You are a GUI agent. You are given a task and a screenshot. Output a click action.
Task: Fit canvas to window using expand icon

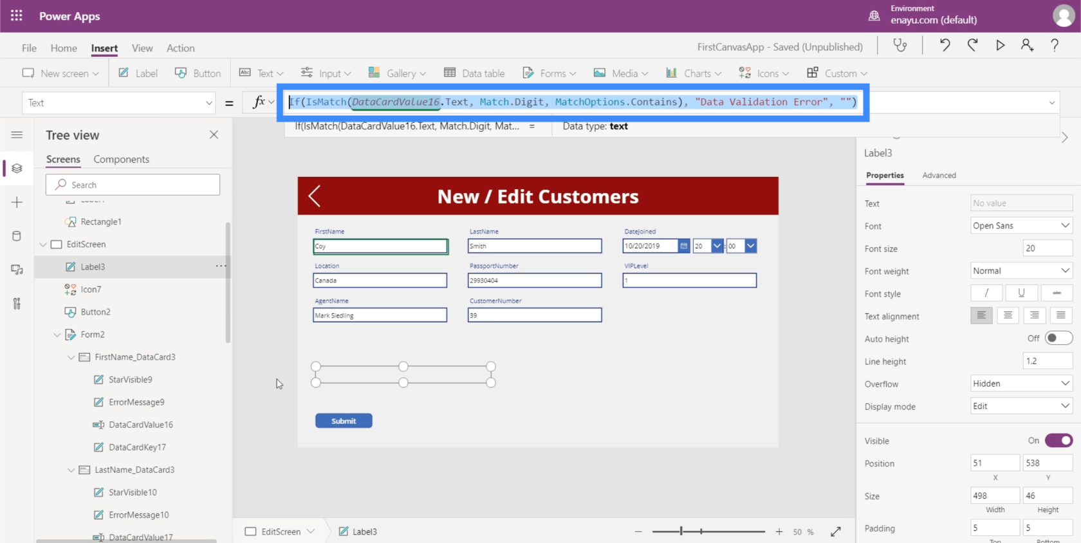click(x=836, y=531)
